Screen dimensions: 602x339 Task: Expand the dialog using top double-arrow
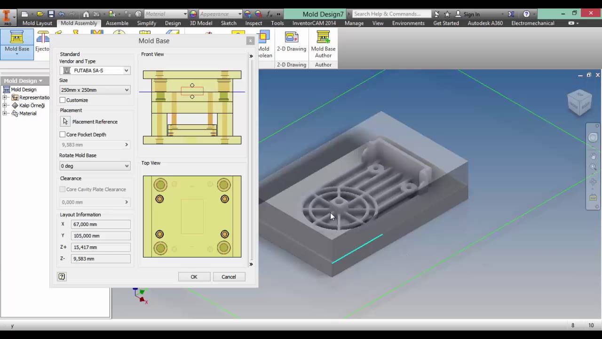tap(251, 56)
